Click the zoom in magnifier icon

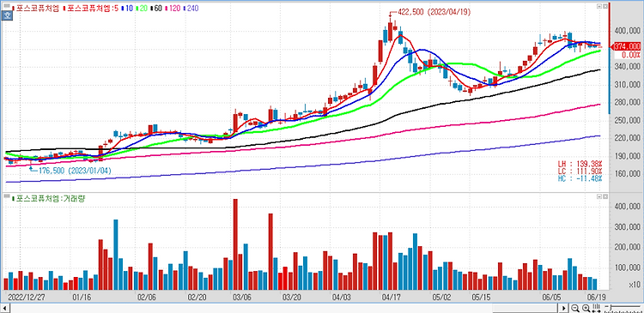click(586, 308)
